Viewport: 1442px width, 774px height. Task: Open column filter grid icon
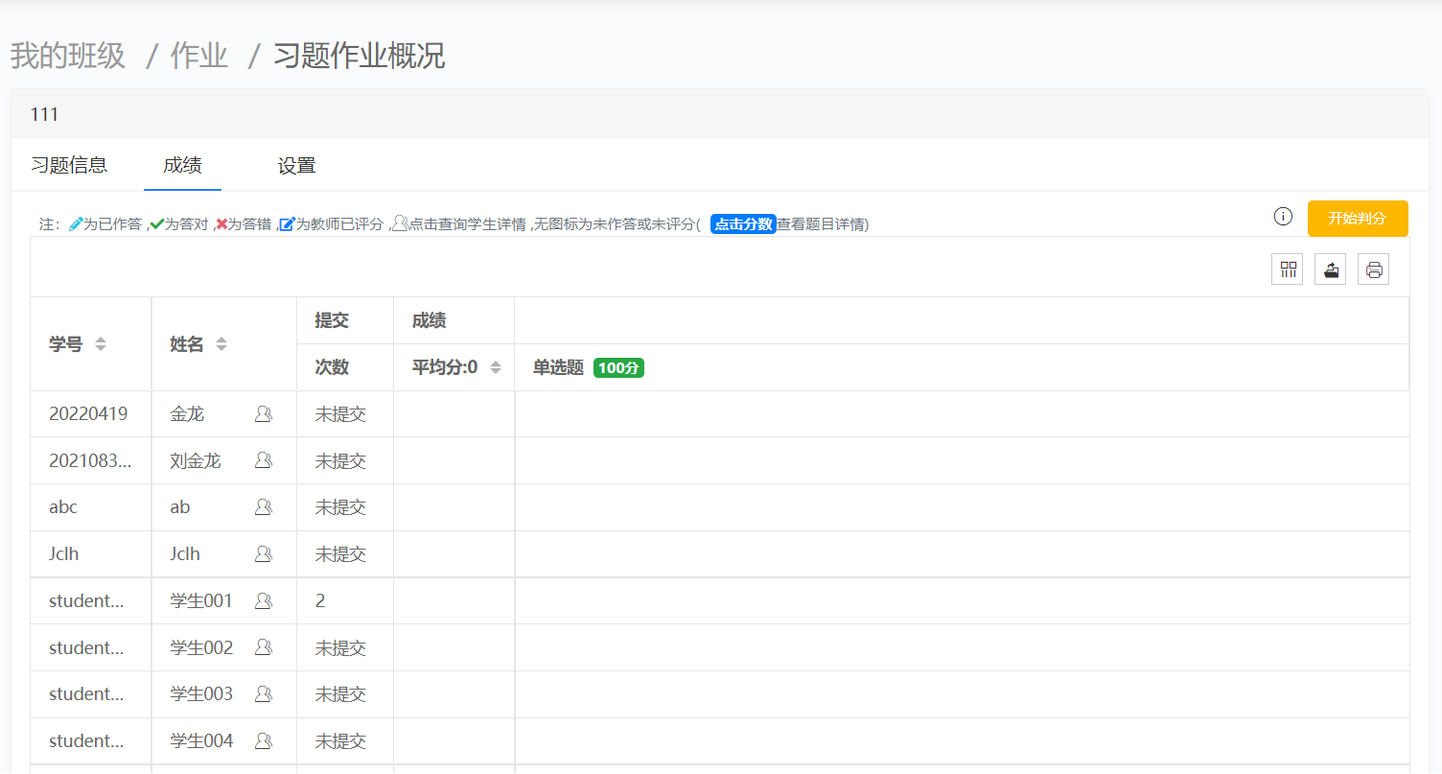(1287, 270)
